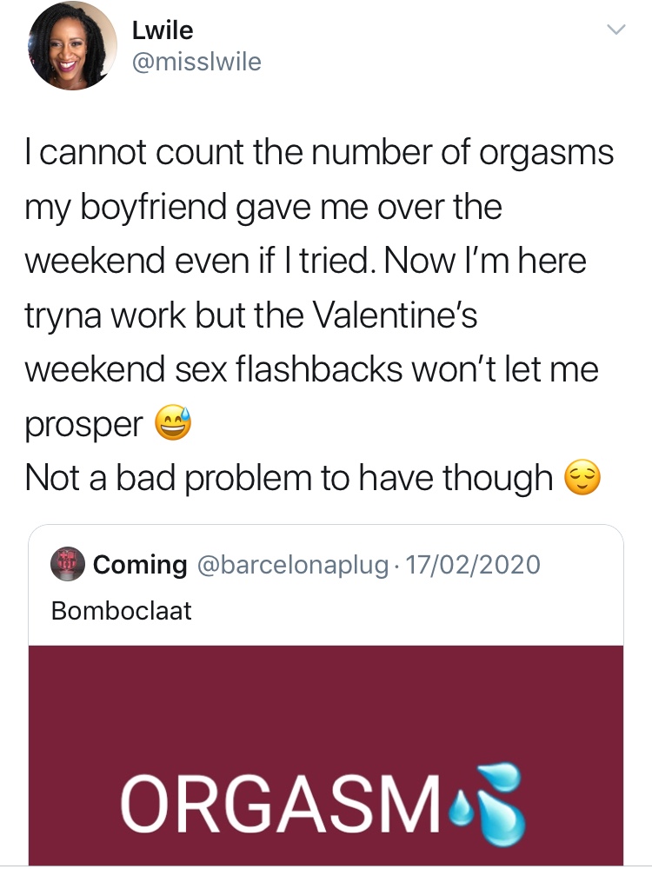Open Lwile's profile picture
Image resolution: width=652 pixels, height=869 pixels.
(x=73, y=45)
